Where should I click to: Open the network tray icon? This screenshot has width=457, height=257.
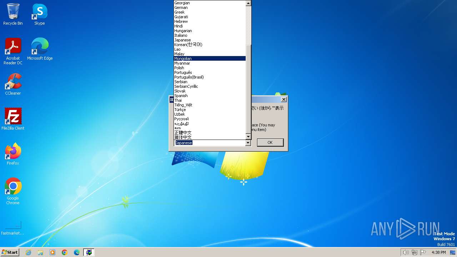click(x=415, y=252)
